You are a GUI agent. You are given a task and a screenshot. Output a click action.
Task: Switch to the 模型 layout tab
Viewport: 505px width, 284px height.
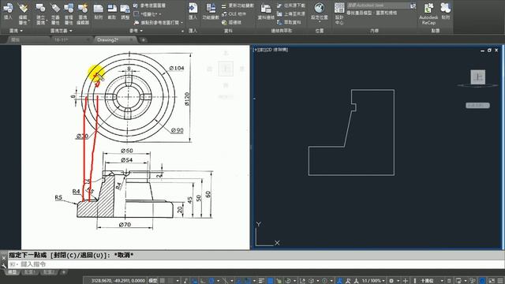(x=13, y=272)
